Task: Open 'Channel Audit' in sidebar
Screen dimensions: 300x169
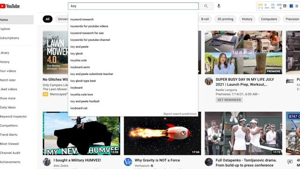Action: click(x=17, y=153)
